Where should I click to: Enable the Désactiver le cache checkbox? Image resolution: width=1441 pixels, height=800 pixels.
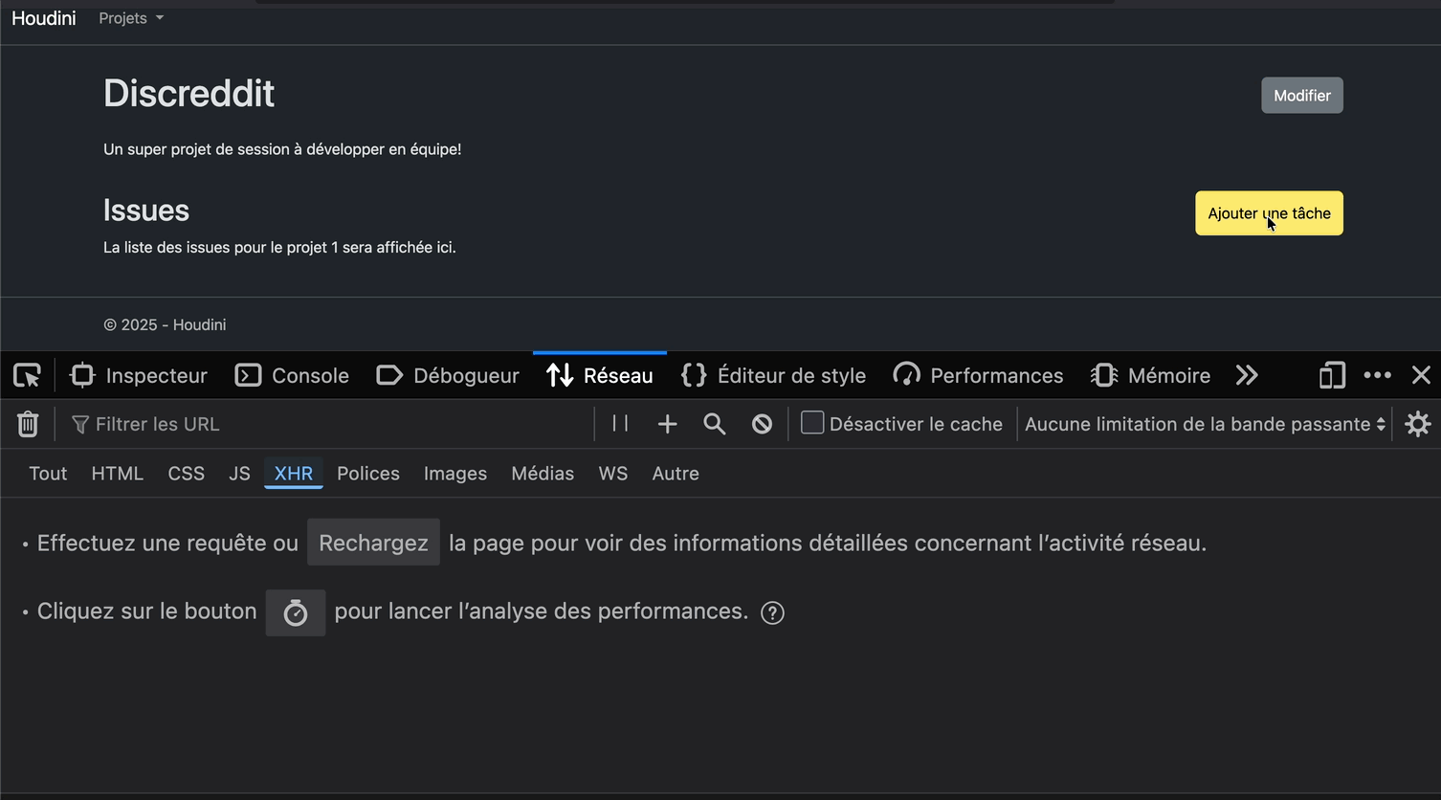(812, 423)
